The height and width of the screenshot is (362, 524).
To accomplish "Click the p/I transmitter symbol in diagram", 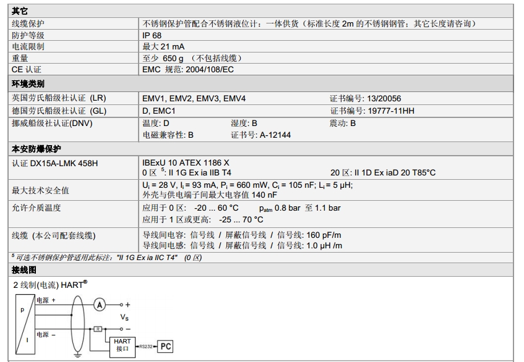I will coord(25,324).
